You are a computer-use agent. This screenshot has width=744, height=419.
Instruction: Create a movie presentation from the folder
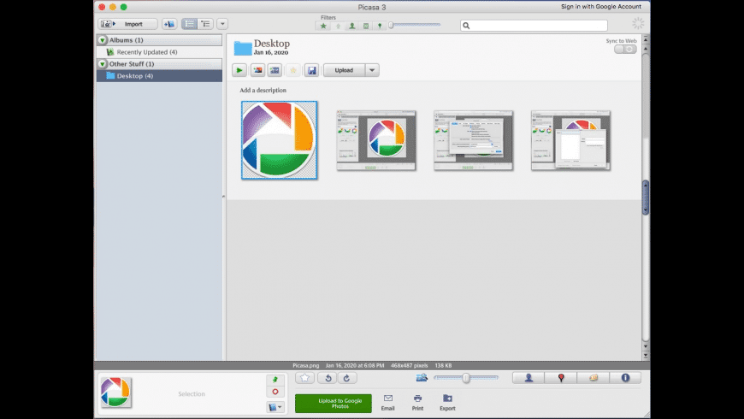click(275, 70)
